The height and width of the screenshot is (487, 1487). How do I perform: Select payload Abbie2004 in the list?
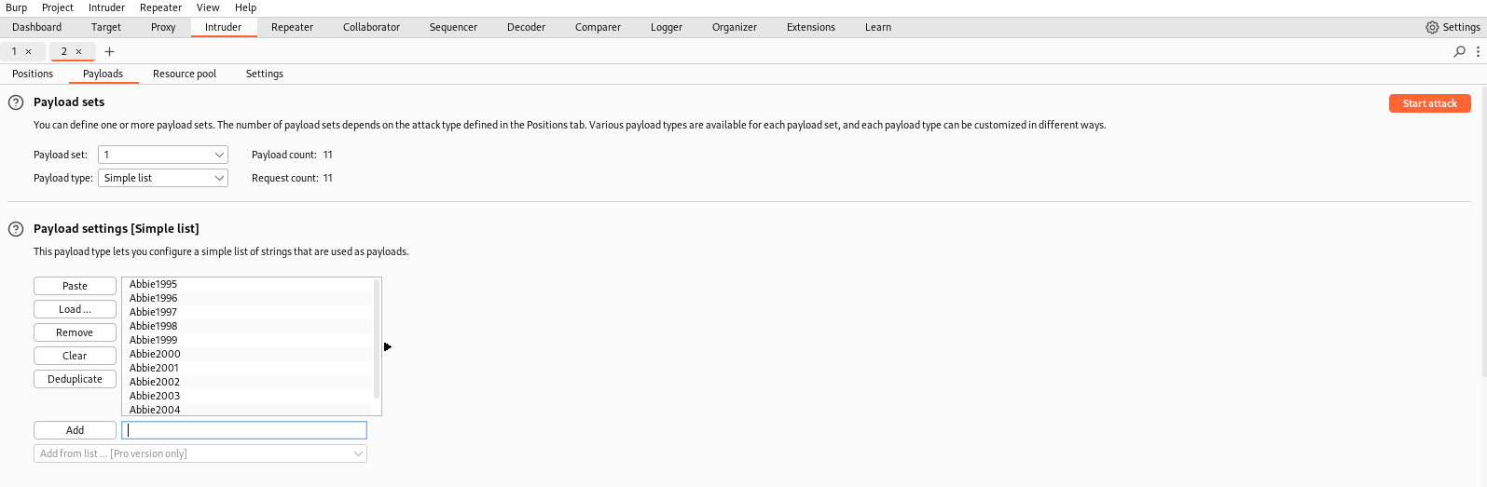tap(247, 409)
